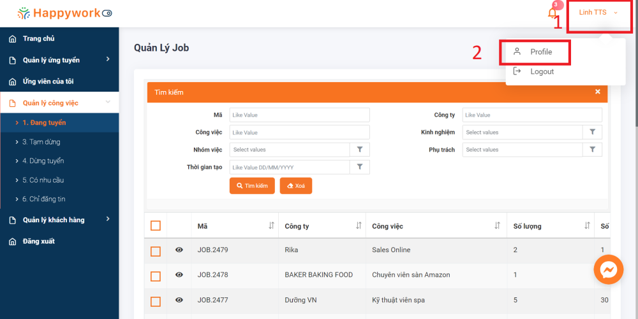Close the Tìm kiếm search panel
638x319 pixels.
pos(598,92)
